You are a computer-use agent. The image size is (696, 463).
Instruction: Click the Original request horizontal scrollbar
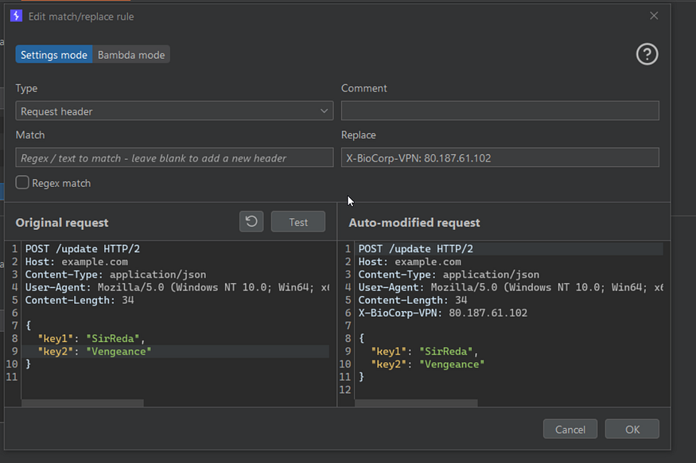click(83, 403)
